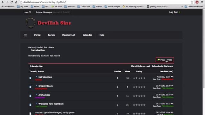Expand the bookmarks overflow chevron

(x=182, y=6)
